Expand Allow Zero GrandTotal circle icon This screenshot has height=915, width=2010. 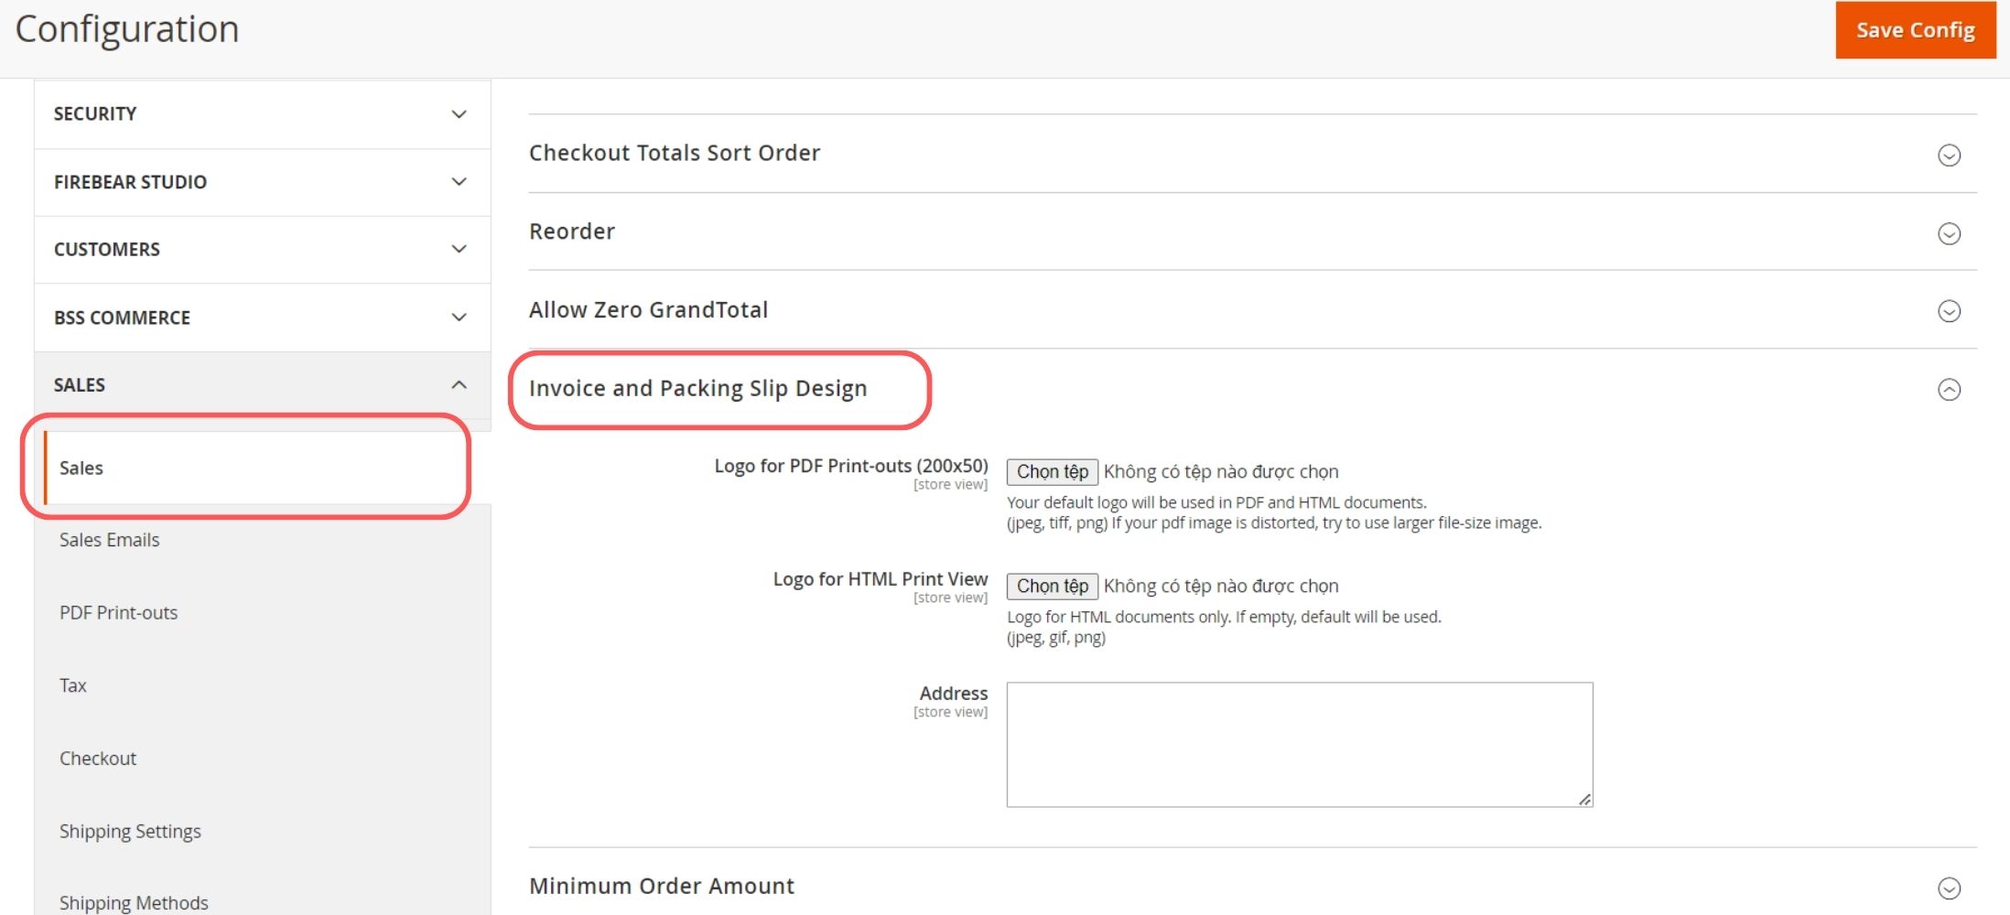[x=1949, y=312]
